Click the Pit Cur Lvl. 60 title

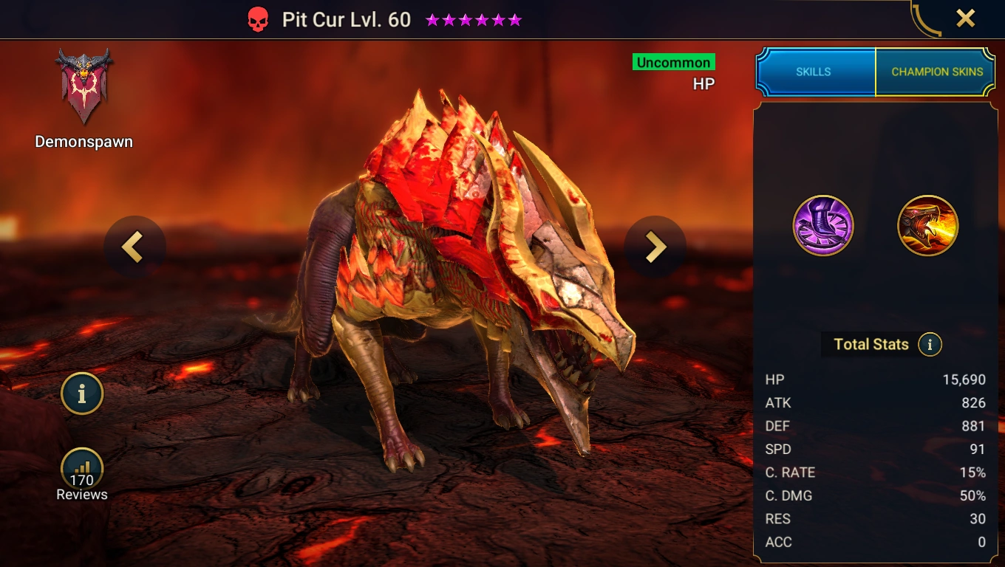tap(347, 20)
